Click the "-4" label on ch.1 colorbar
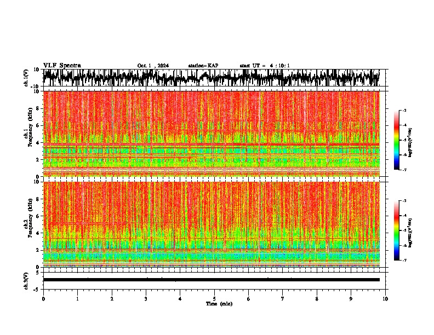The width and height of the screenshot is (434, 335). pyautogui.click(x=404, y=125)
